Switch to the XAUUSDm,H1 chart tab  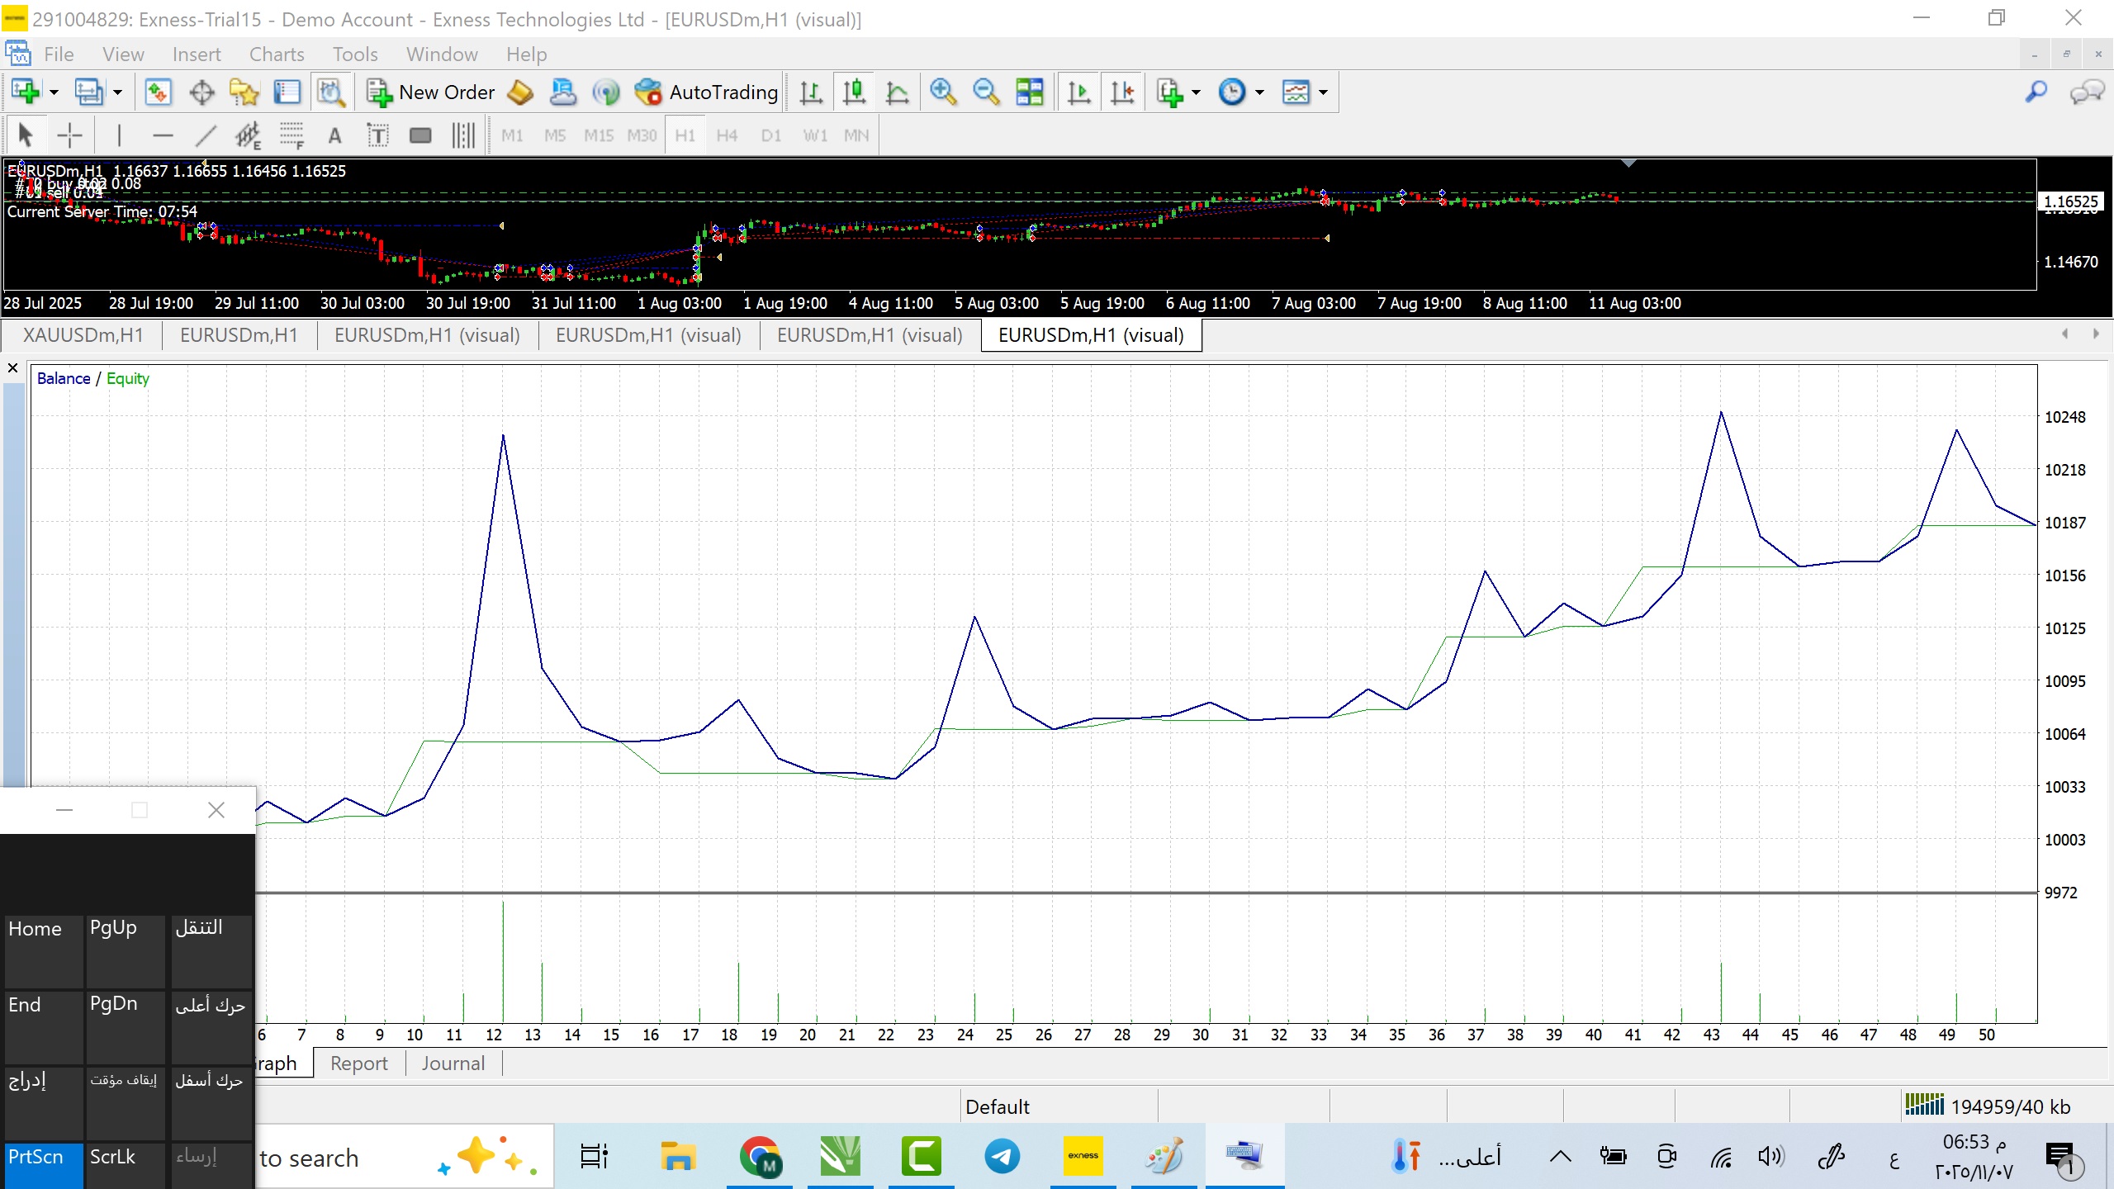click(x=83, y=335)
